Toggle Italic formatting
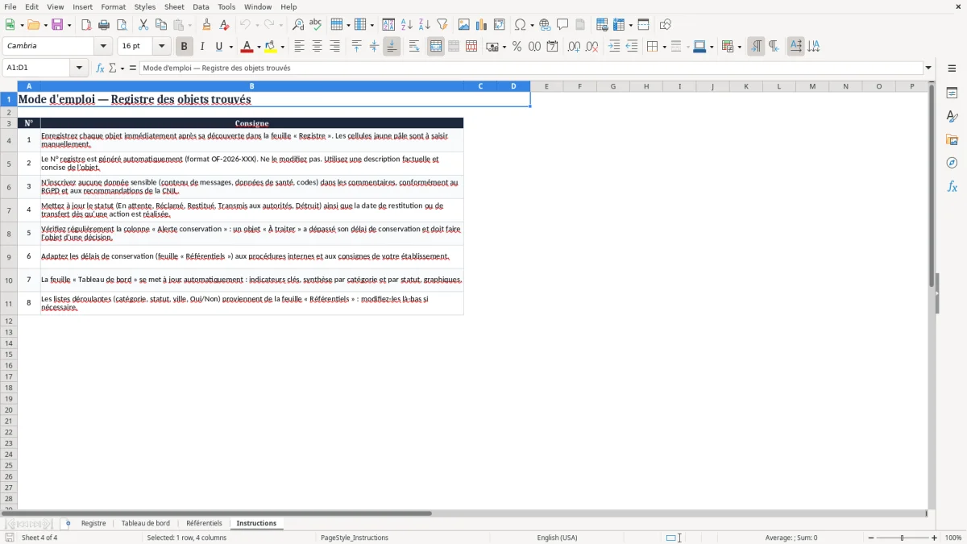The image size is (967, 544). pos(202,47)
